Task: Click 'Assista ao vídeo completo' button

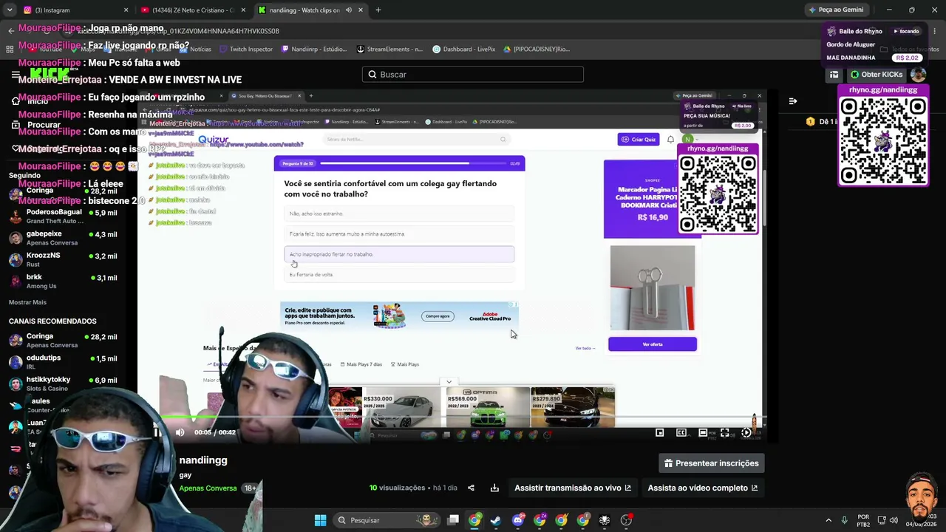Action: click(x=703, y=488)
